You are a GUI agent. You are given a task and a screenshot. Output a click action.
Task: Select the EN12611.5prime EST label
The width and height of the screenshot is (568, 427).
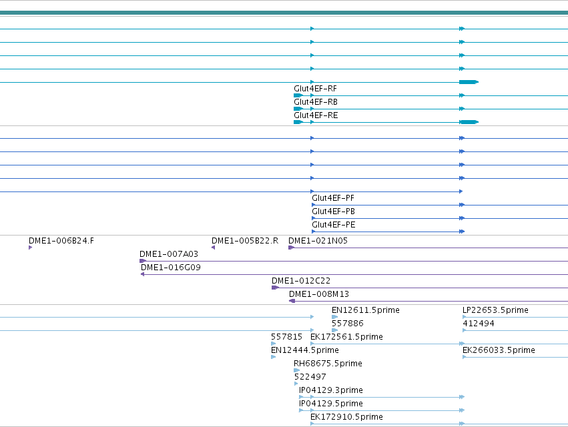(366, 310)
